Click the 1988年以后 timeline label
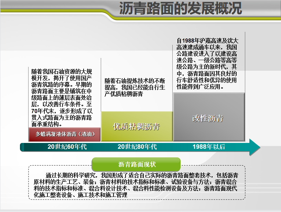 [x=209, y=147]
